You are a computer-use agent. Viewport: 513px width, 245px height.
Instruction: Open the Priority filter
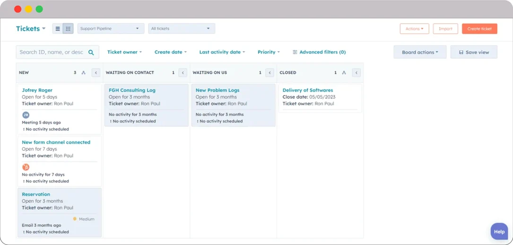[x=269, y=52]
